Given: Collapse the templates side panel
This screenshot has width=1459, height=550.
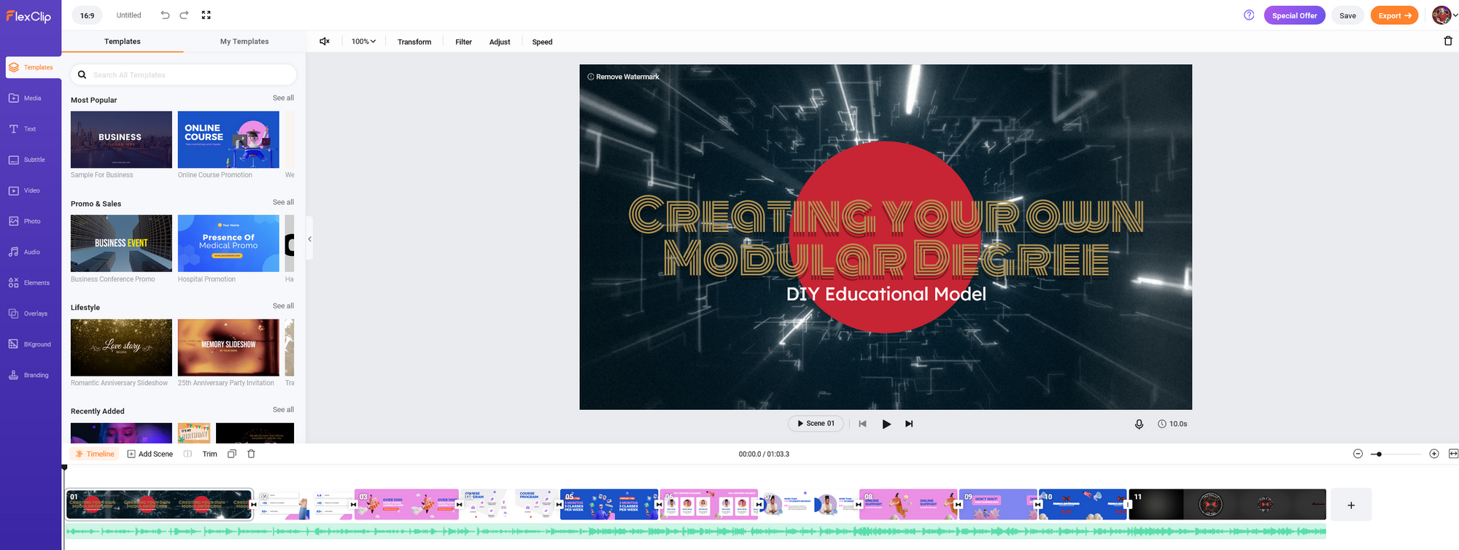Looking at the screenshot, I should [309, 239].
